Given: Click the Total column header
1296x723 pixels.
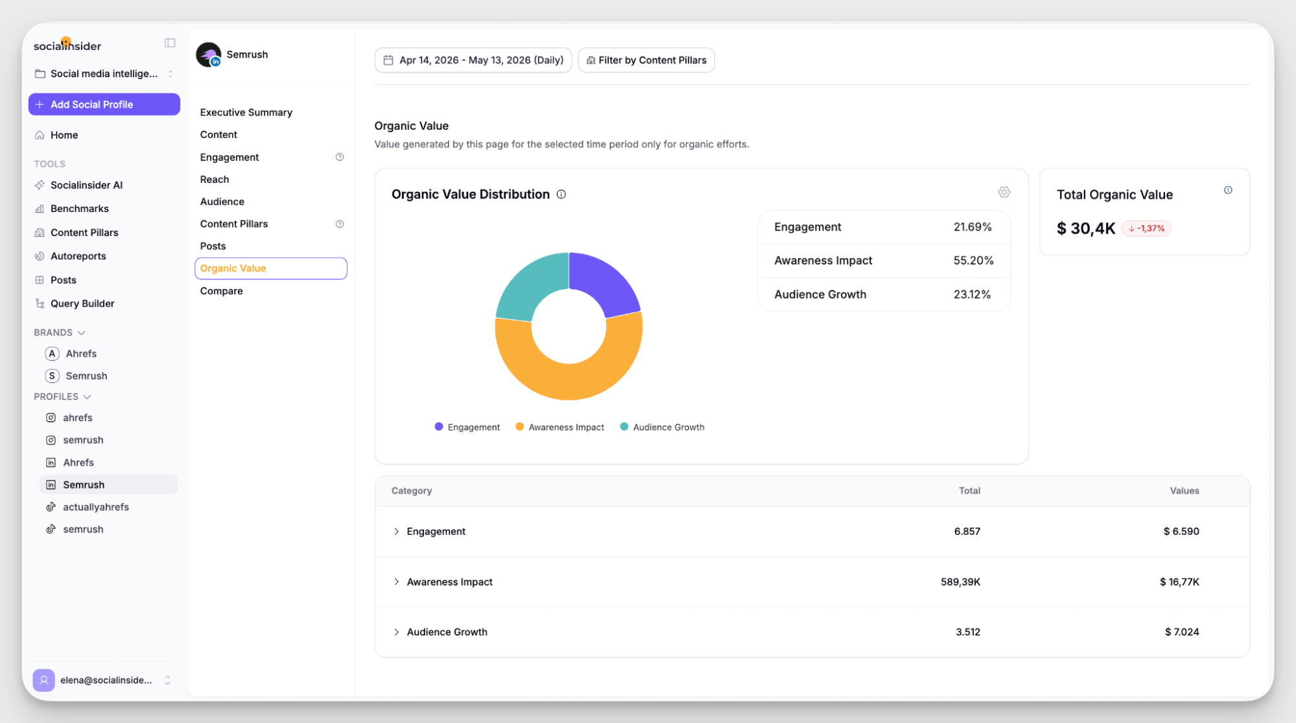Looking at the screenshot, I should coord(969,491).
